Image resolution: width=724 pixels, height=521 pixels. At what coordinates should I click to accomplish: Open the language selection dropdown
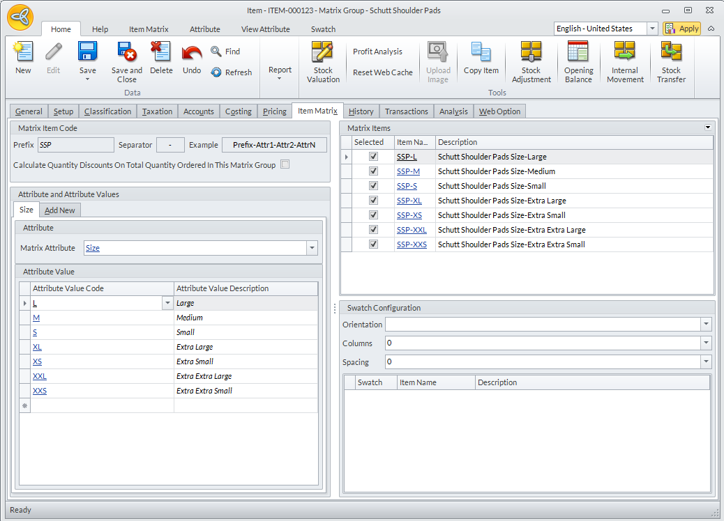[x=652, y=29]
